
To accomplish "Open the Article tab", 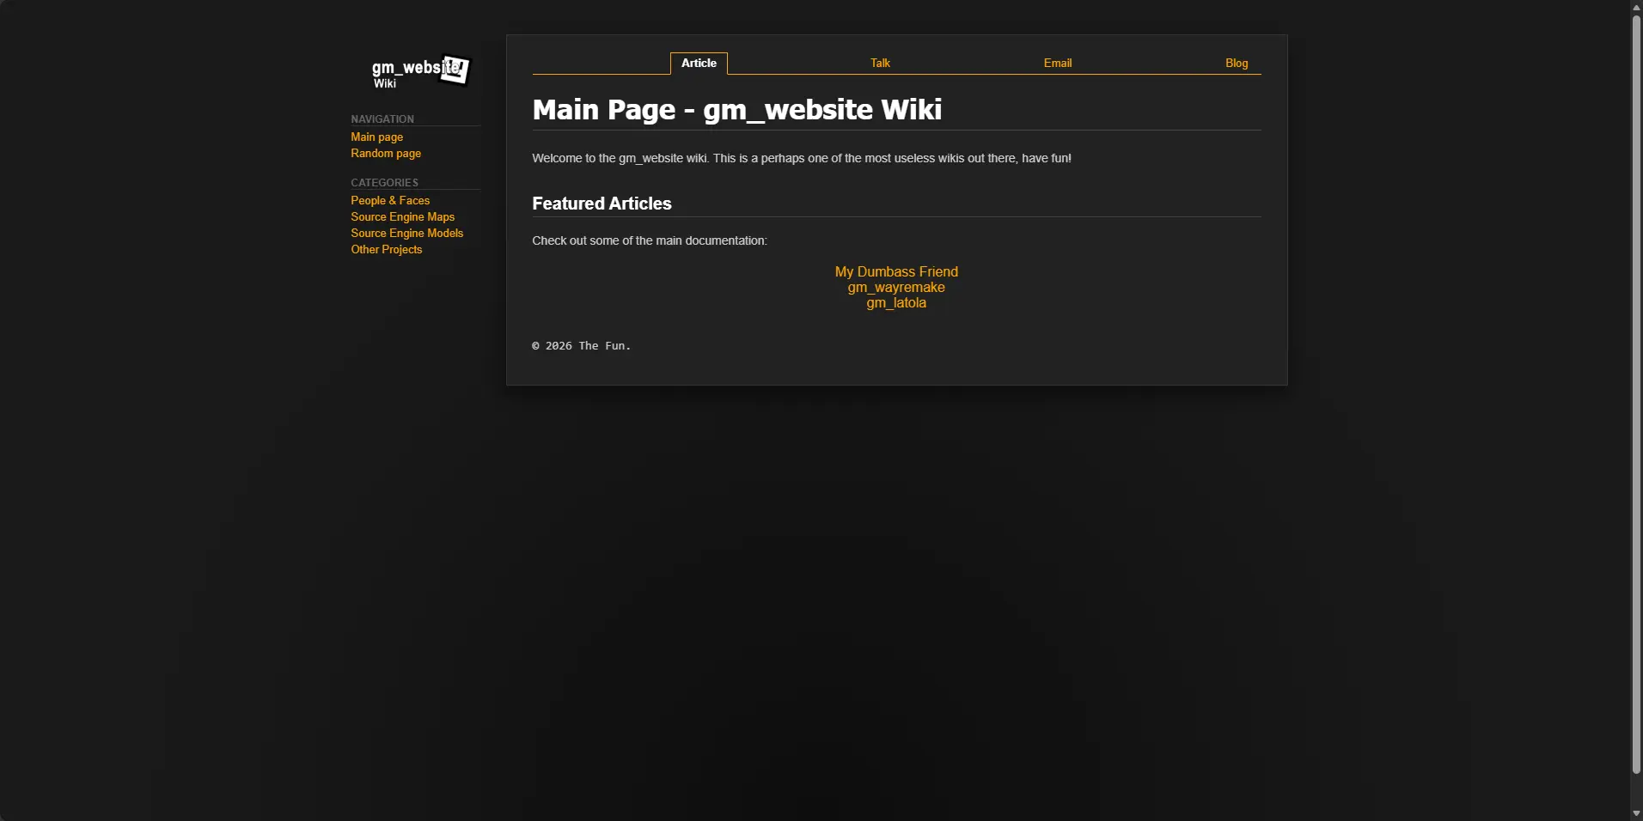I will point(699,64).
